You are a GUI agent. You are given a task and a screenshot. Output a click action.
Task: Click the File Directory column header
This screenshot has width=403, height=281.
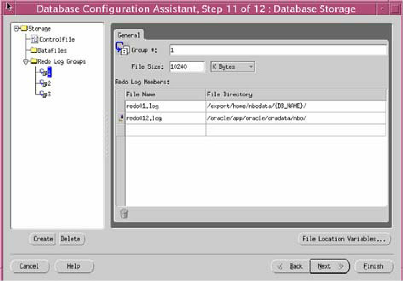pyautogui.click(x=296, y=94)
